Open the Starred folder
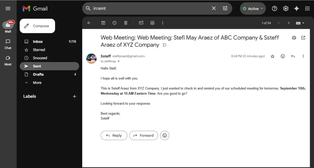Screen dimensions: 314x168 click(49, 50)
